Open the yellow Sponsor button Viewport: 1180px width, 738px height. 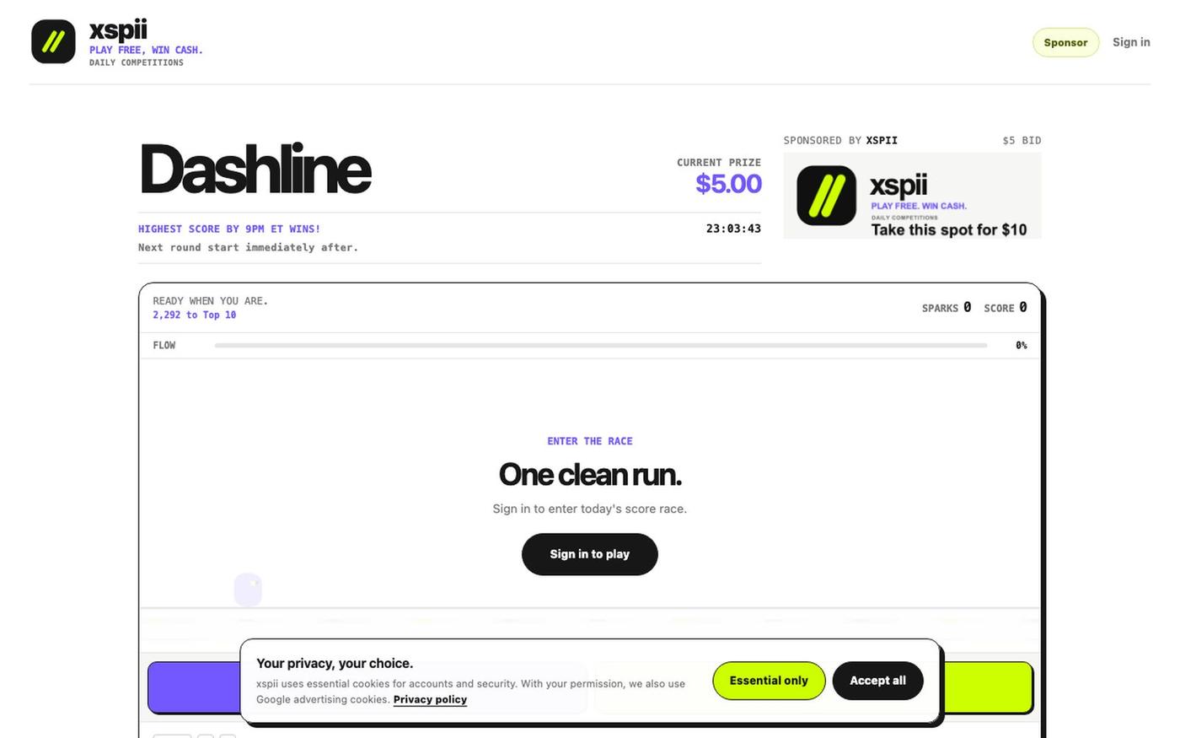(x=1065, y=42)
